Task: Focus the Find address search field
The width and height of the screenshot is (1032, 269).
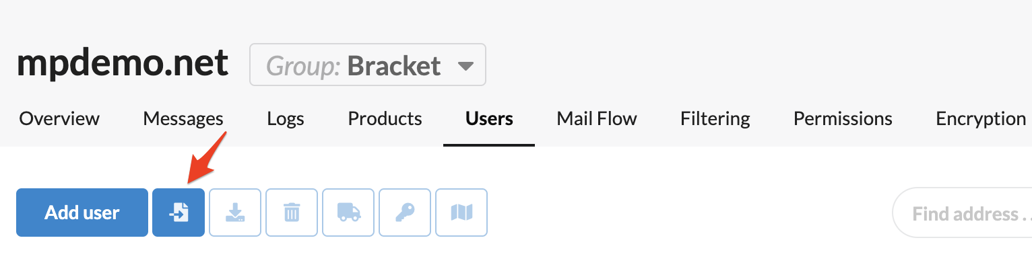Action: 962,214
